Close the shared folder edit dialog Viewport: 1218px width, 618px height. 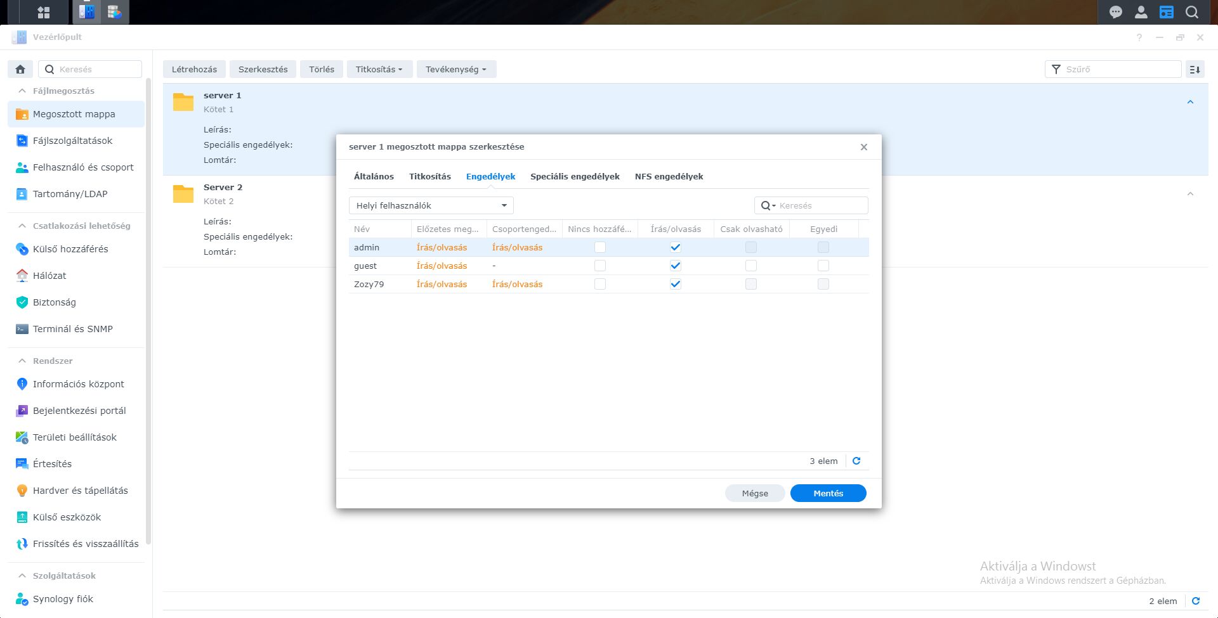864,147
